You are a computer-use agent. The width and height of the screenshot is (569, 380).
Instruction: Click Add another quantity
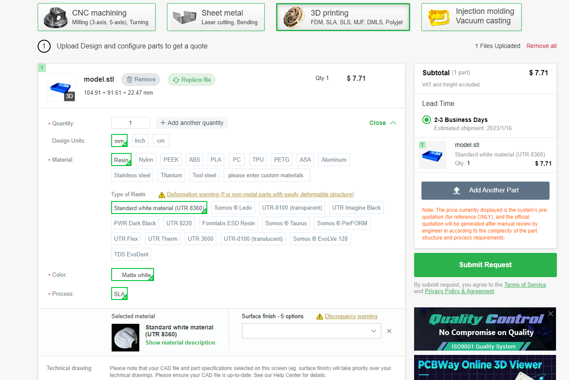pos(192,123)
